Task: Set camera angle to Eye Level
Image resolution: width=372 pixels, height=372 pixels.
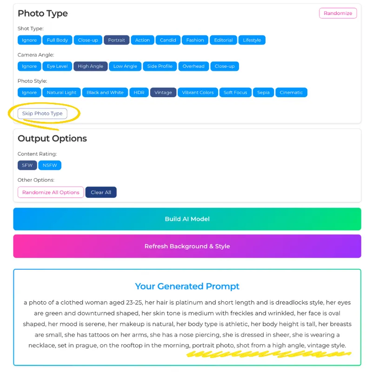Action: [57, 66]
